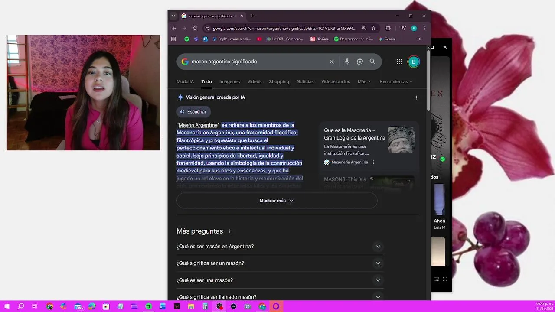Open the BibGuru bookmark

click(320, 39)
